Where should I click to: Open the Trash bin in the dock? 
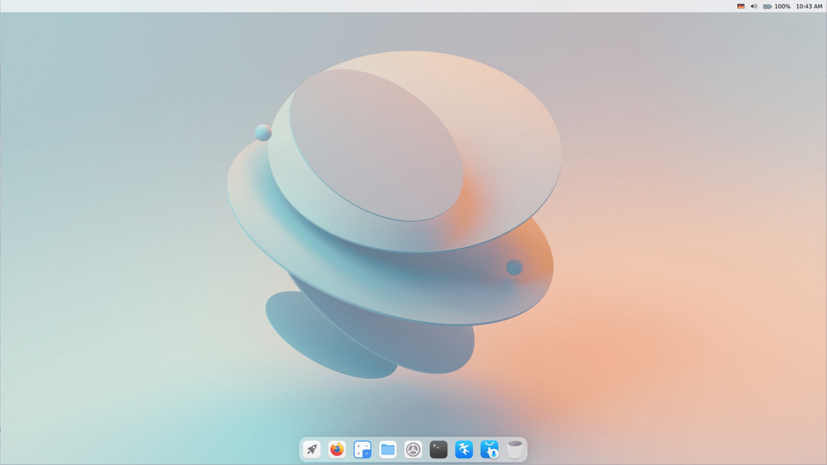point(514,450)
